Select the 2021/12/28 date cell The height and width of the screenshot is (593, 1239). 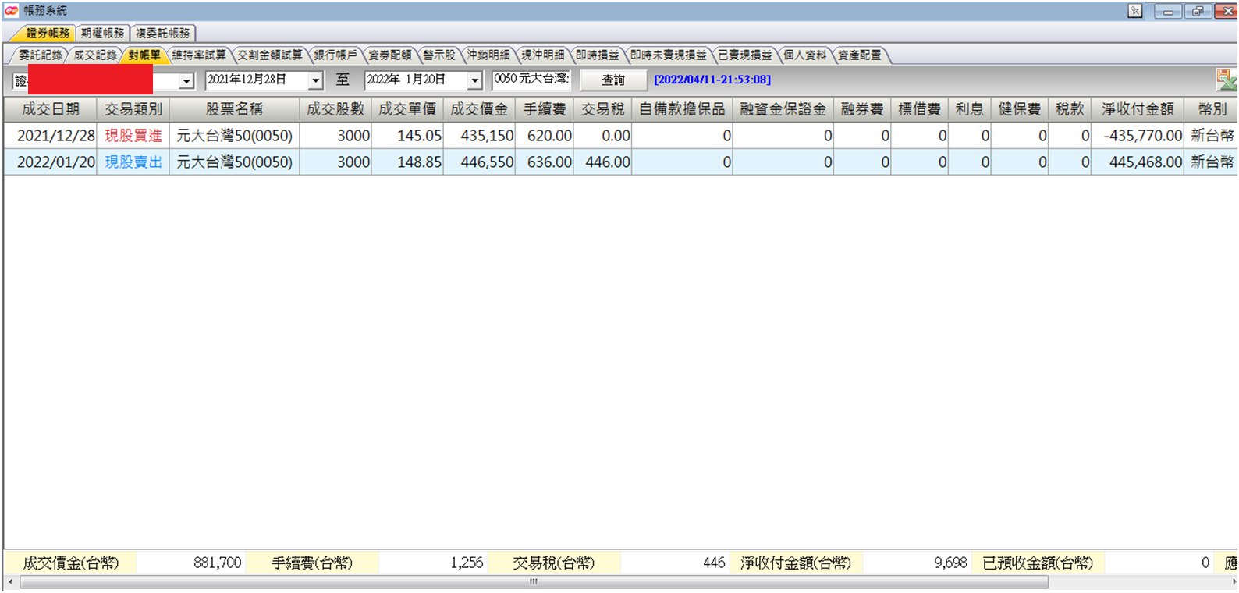[51, 136]
